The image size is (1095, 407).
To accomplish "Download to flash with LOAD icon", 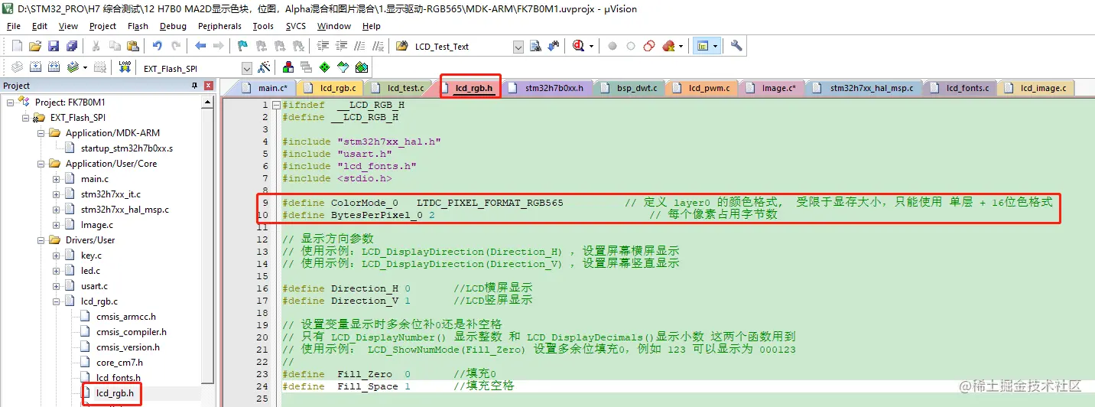I will click(125, 67).
